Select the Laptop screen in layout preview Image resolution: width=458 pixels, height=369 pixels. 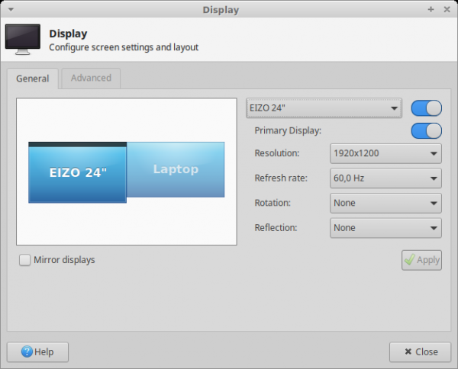pyautogui.click(x=176, y=169)
